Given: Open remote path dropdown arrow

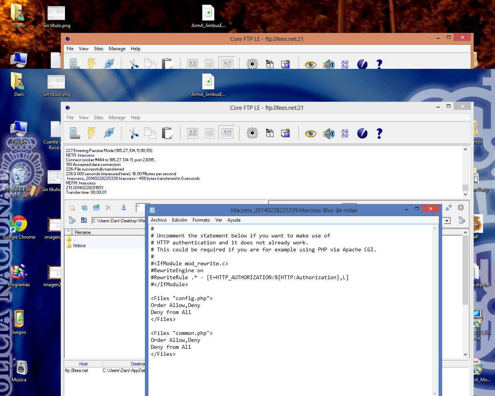Looking at the screenshot, I should (447, 220).
